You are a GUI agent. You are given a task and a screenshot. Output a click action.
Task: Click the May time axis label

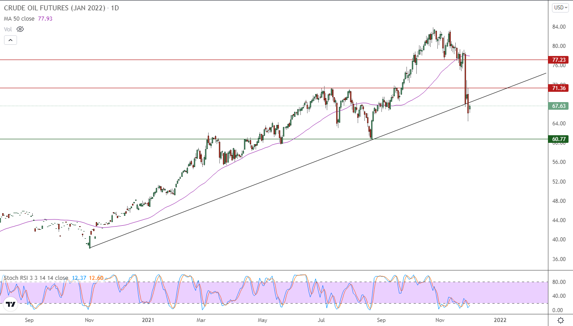(263, 320)
